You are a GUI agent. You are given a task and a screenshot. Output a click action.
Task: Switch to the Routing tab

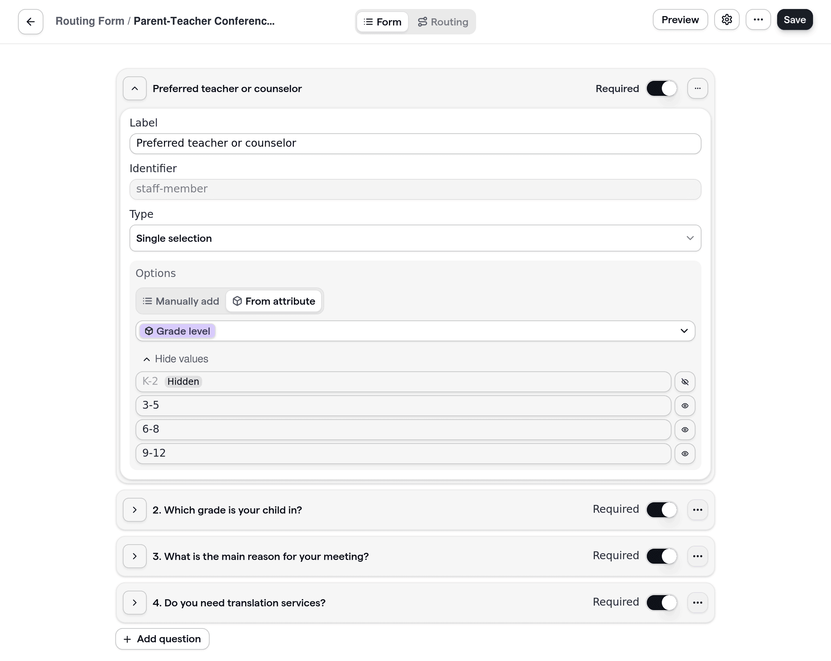[x=442, y=22]
